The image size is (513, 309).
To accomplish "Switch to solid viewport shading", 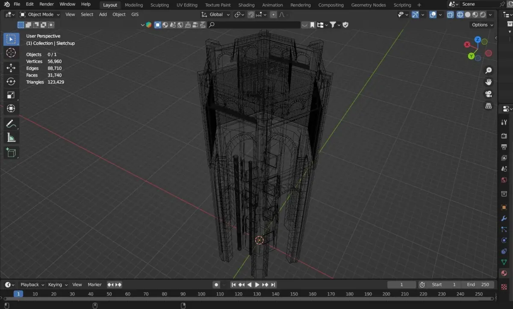I will click(x=468, y=15).
